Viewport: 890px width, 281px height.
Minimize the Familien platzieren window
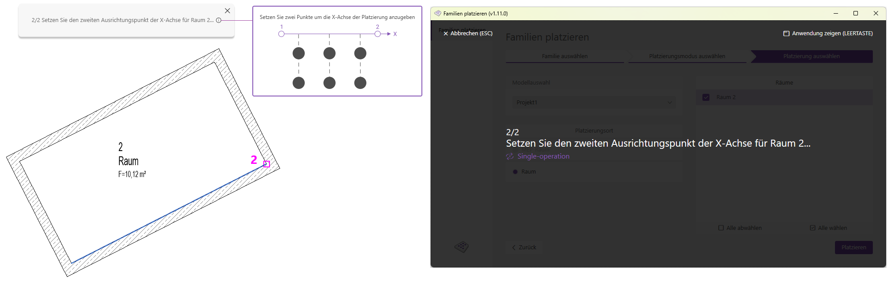pyautogui.click(x=835, y=14)
